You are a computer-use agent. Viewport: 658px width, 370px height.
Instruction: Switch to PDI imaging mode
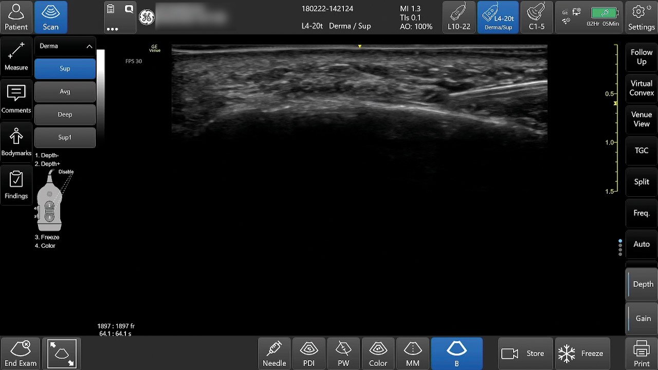click(x=309, y=354)
